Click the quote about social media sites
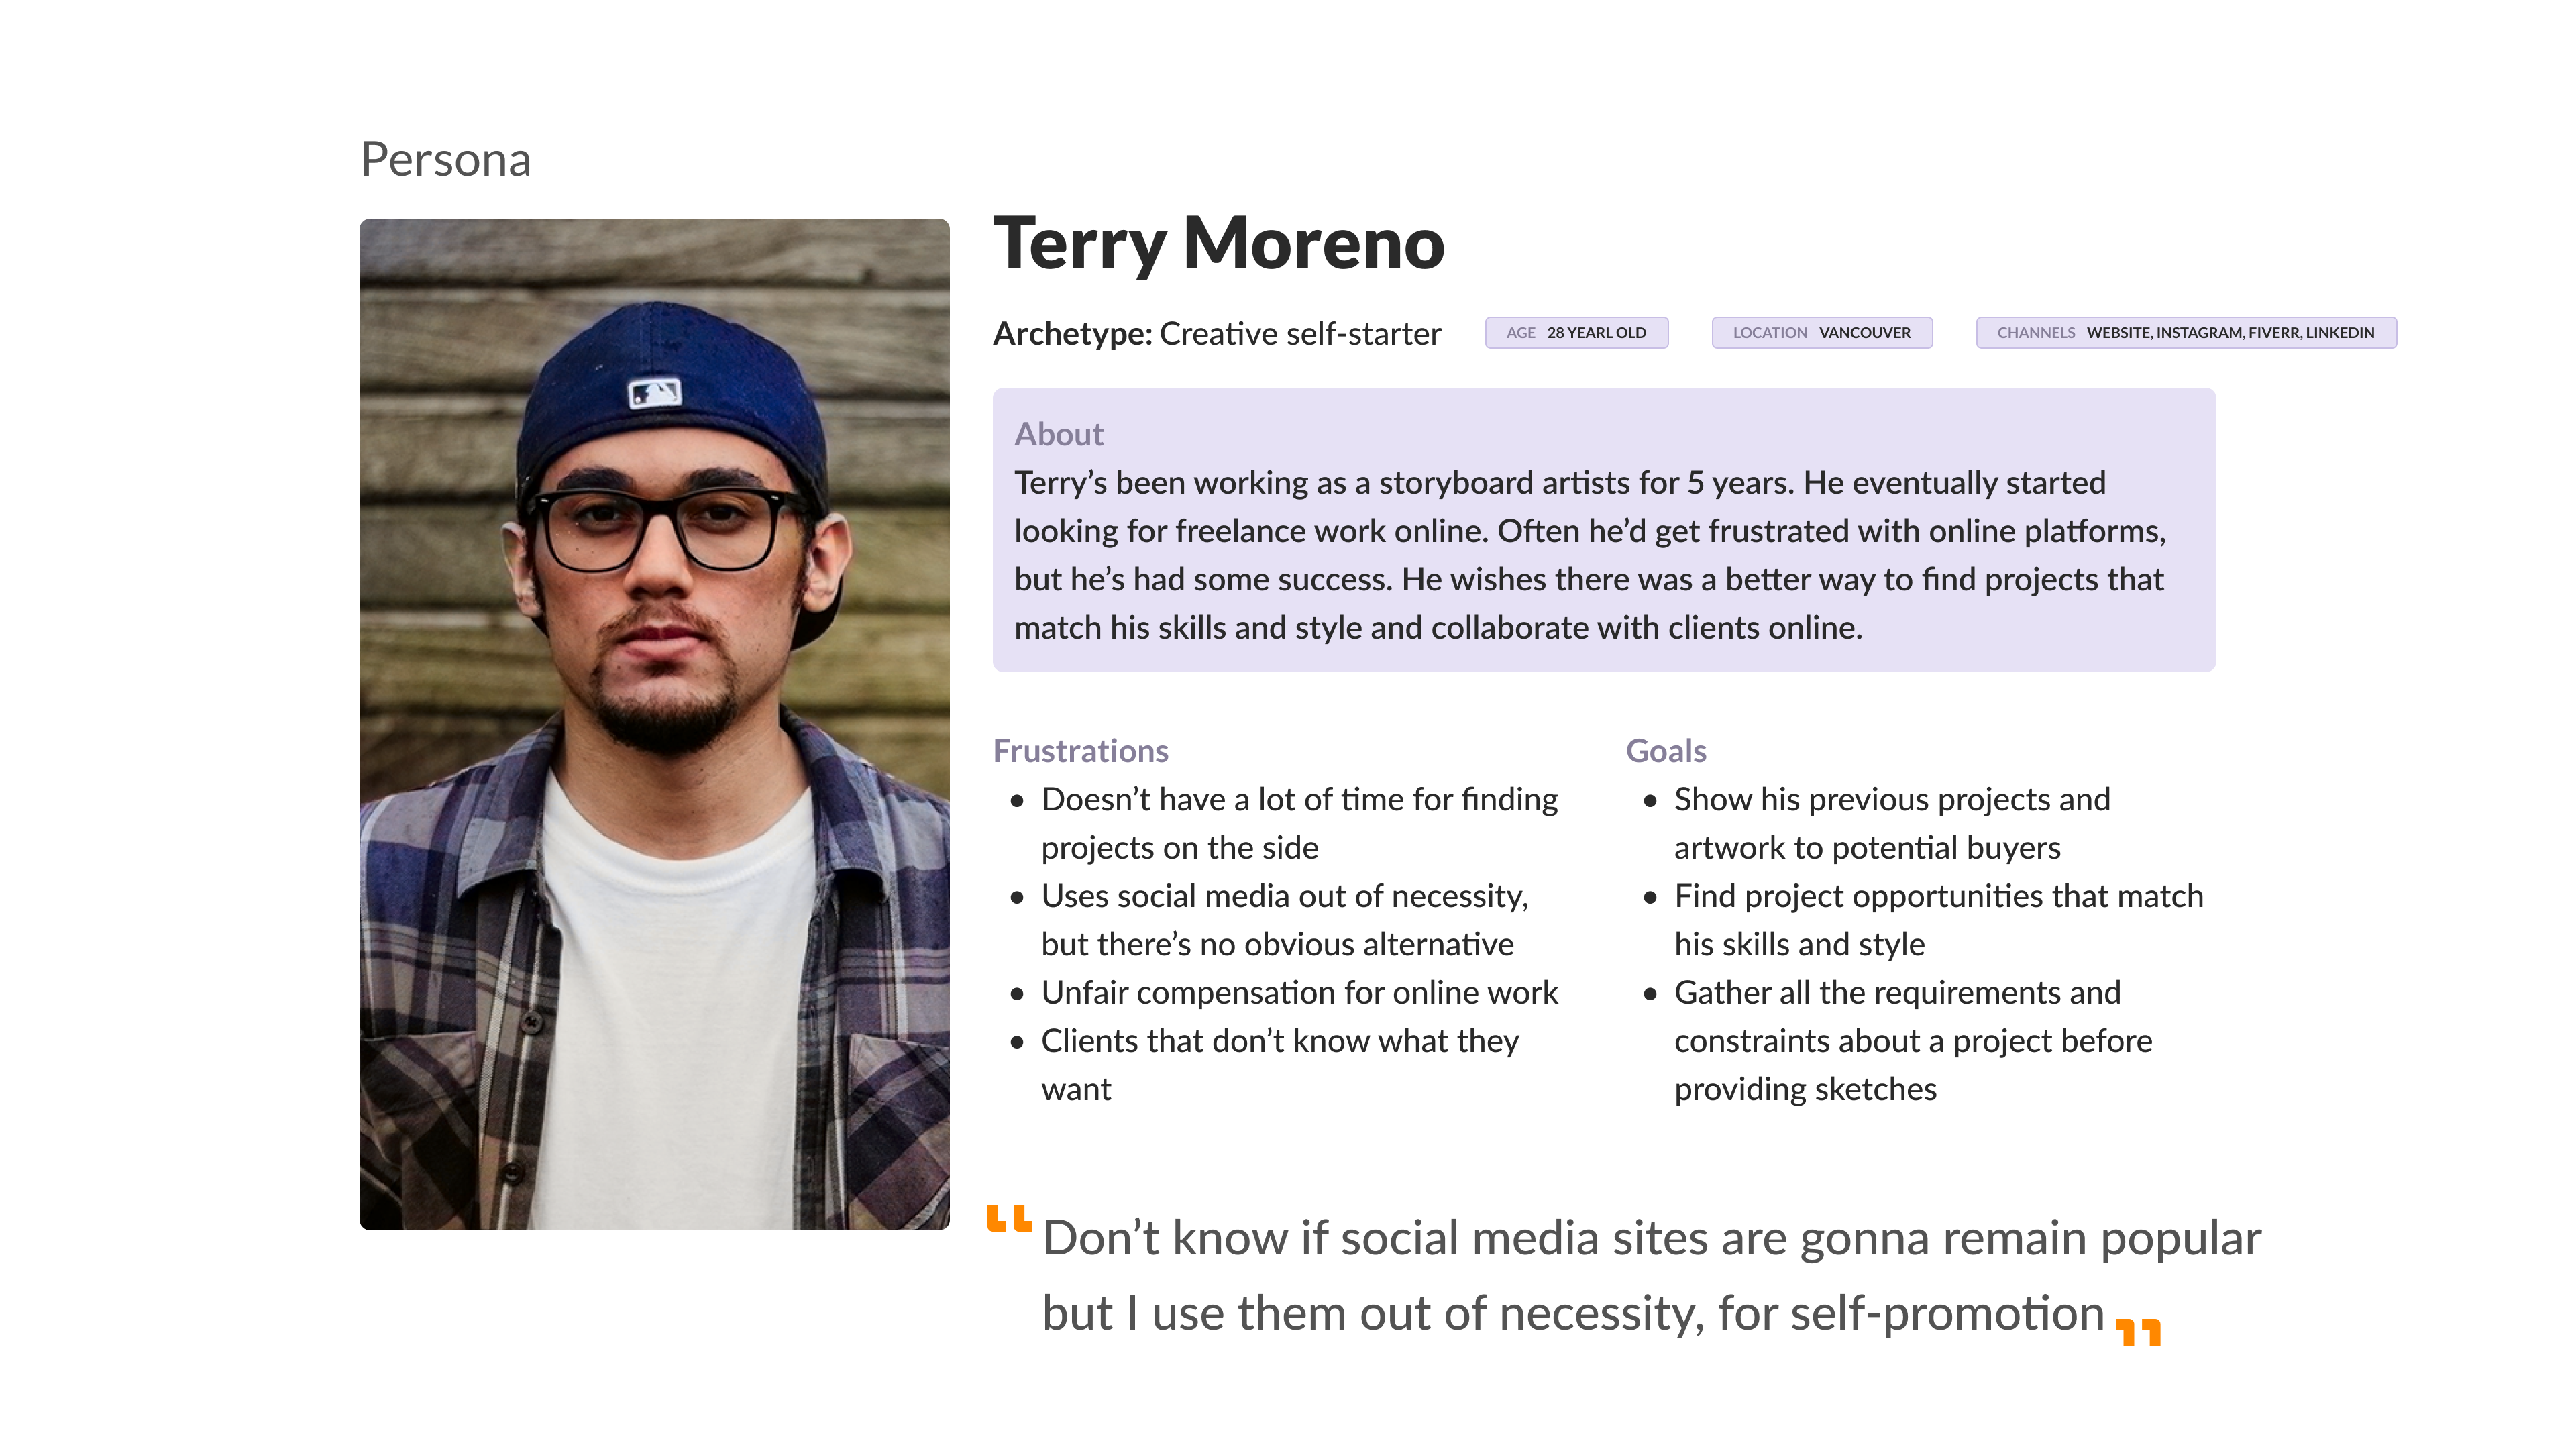The image size is (2576, 1449). click(1651, 1275)
